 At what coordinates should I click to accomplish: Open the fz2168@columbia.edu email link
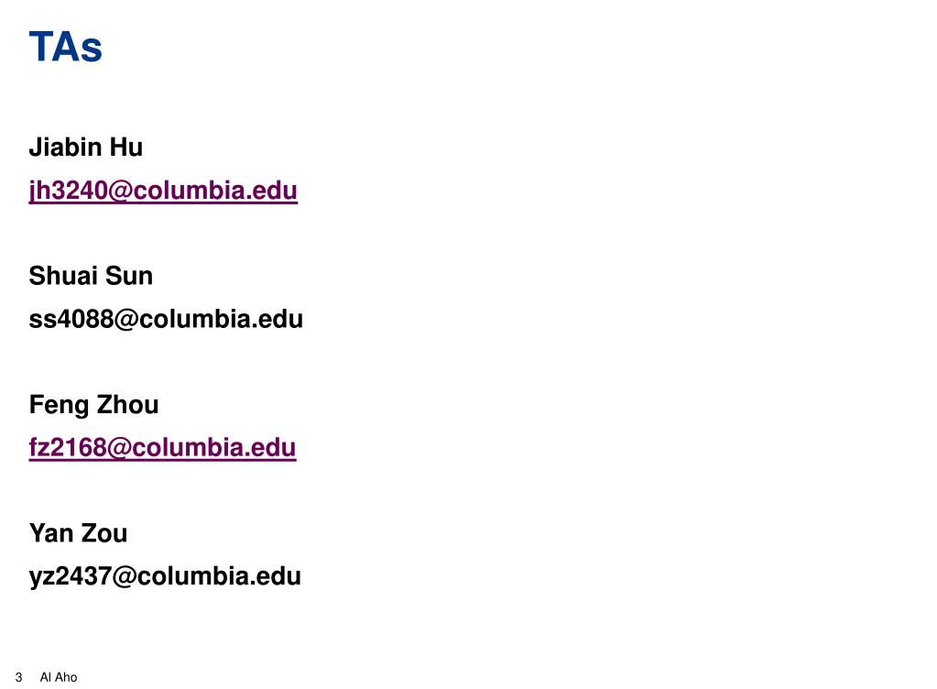162,448
